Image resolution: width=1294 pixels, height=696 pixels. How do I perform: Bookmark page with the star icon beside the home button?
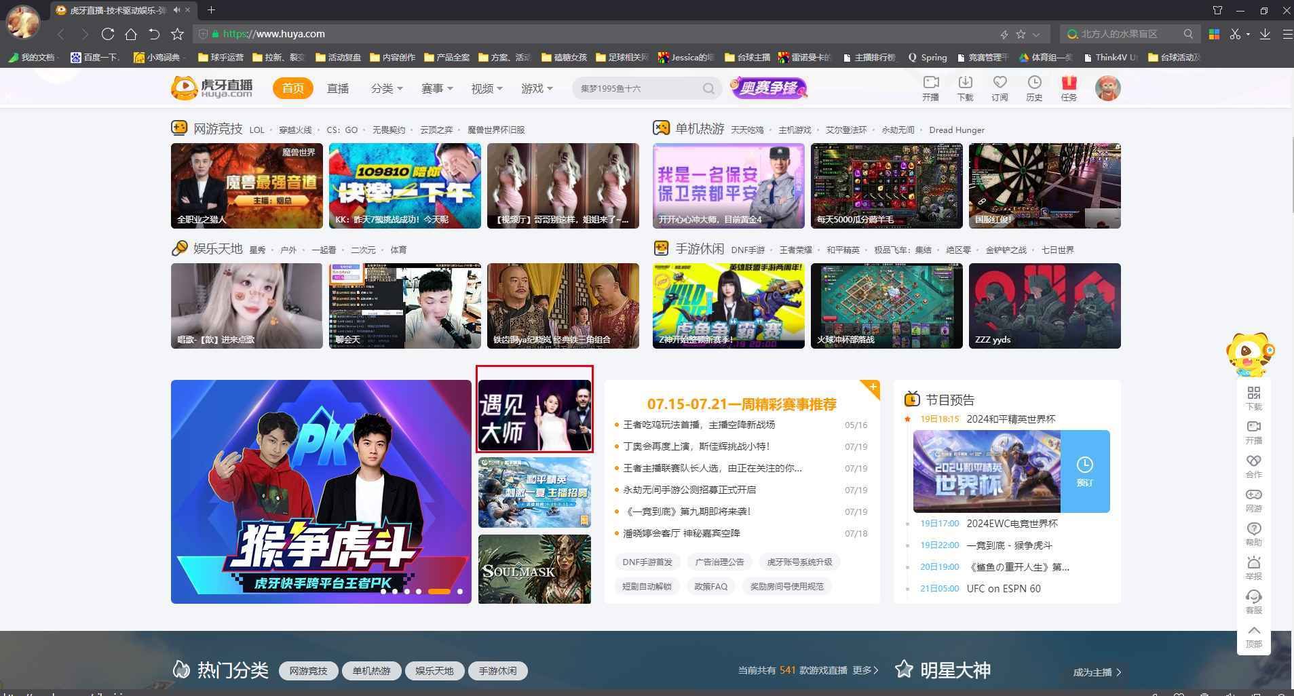[x=177, y=34]
